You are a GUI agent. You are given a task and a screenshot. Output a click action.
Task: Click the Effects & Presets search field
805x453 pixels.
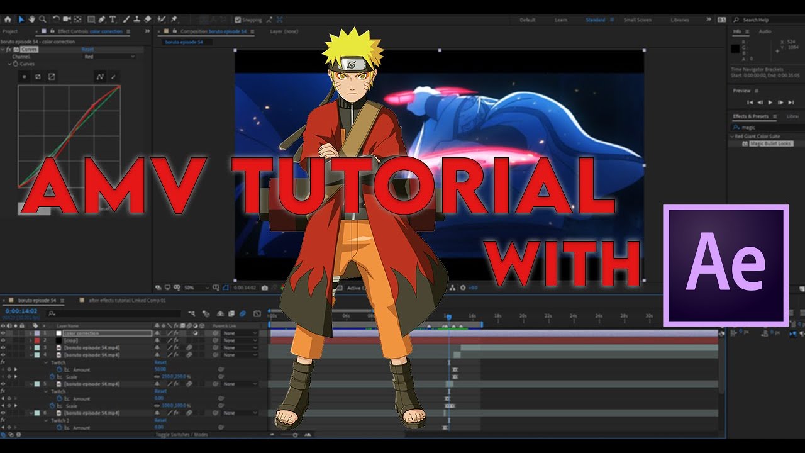(768, 127)
